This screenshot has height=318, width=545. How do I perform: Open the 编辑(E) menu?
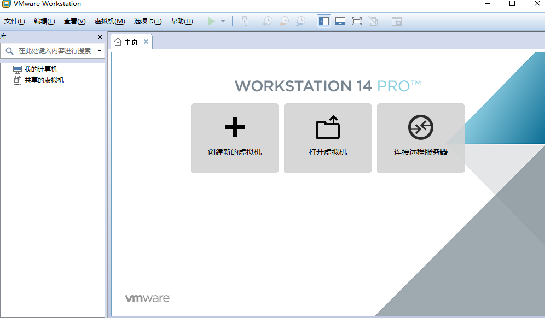[x=44, y=21]
